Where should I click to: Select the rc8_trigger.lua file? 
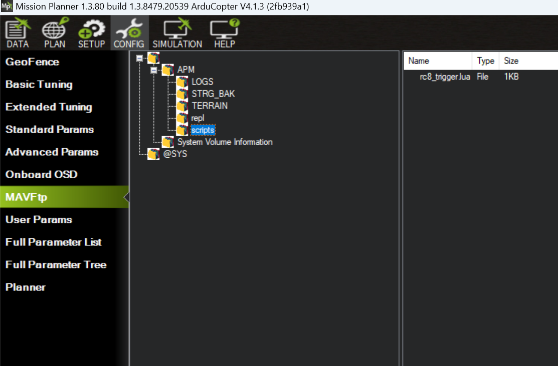tap(445, 77)
